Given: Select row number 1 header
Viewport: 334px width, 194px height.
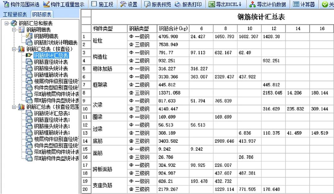Looking at the screenshot, I should tap(86, 36).
